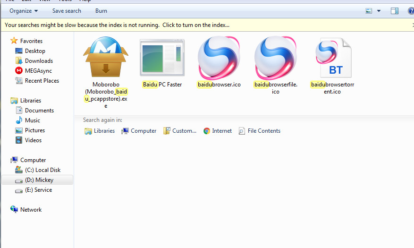Select the (D:) Mickey drive label

[39, 180]
